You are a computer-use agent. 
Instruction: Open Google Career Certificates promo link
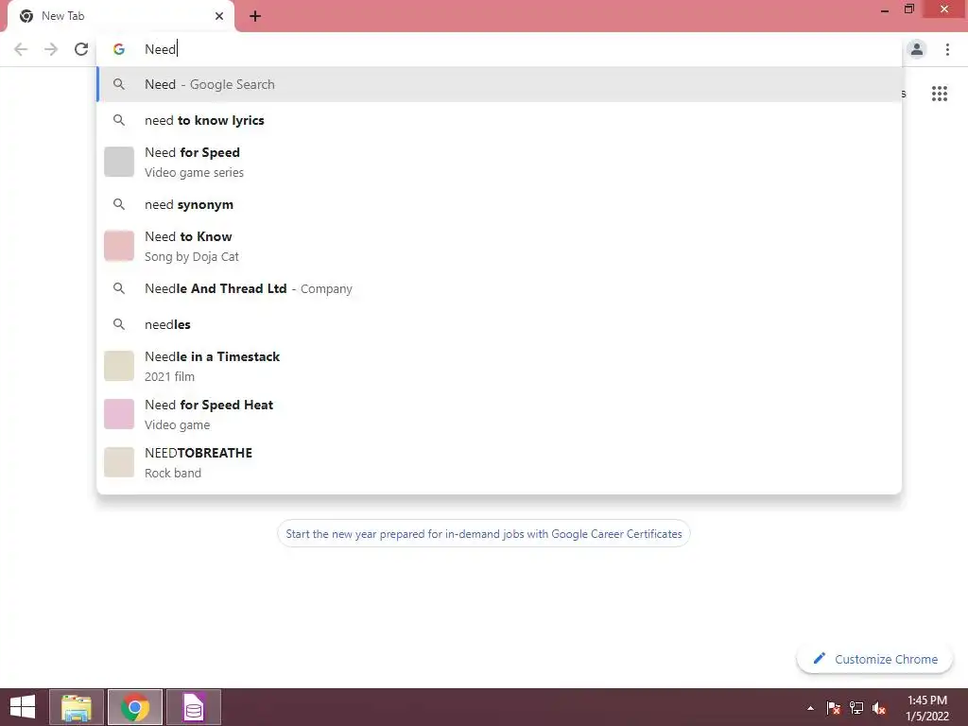483,534
